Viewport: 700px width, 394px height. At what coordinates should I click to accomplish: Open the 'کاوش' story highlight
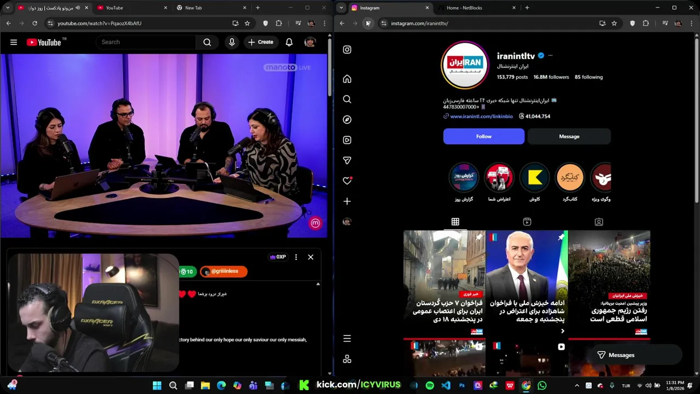[534, 177]
